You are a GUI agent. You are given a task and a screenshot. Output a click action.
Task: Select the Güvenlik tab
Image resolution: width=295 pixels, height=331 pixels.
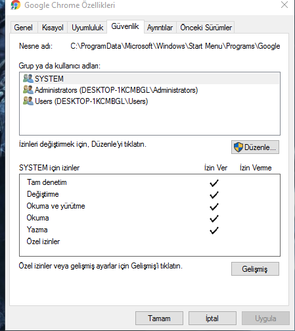pyautogui.click(x=125, y=26)
